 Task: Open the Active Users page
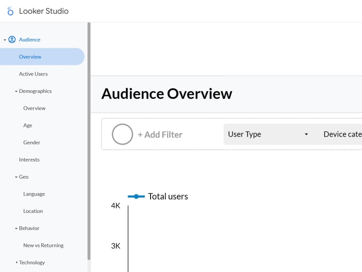click(33, 74)
